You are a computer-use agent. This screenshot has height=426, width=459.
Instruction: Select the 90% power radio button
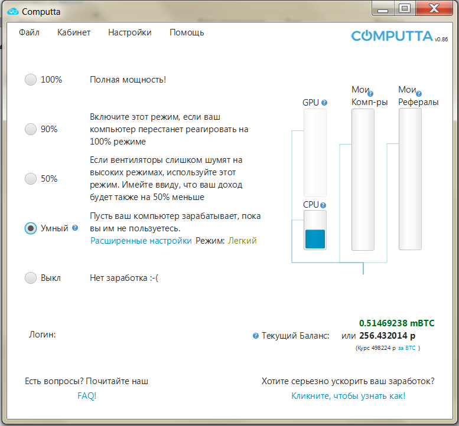[x=31, y=129]
